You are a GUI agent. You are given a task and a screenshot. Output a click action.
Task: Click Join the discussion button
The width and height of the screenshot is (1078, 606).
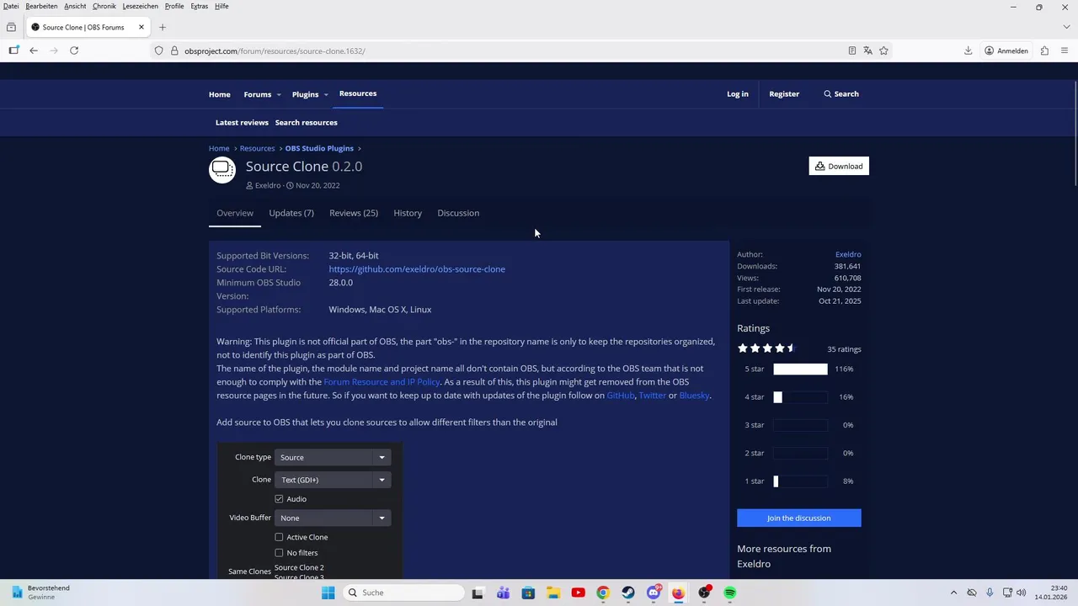(x=799, y=518)
